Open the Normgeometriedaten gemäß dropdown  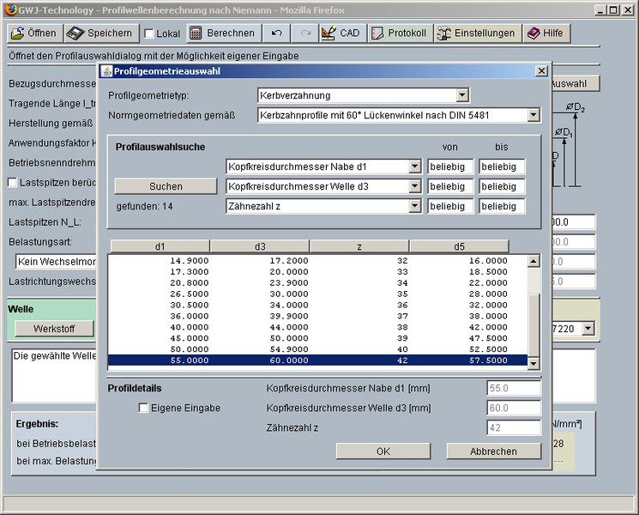[x=533, y=115]
